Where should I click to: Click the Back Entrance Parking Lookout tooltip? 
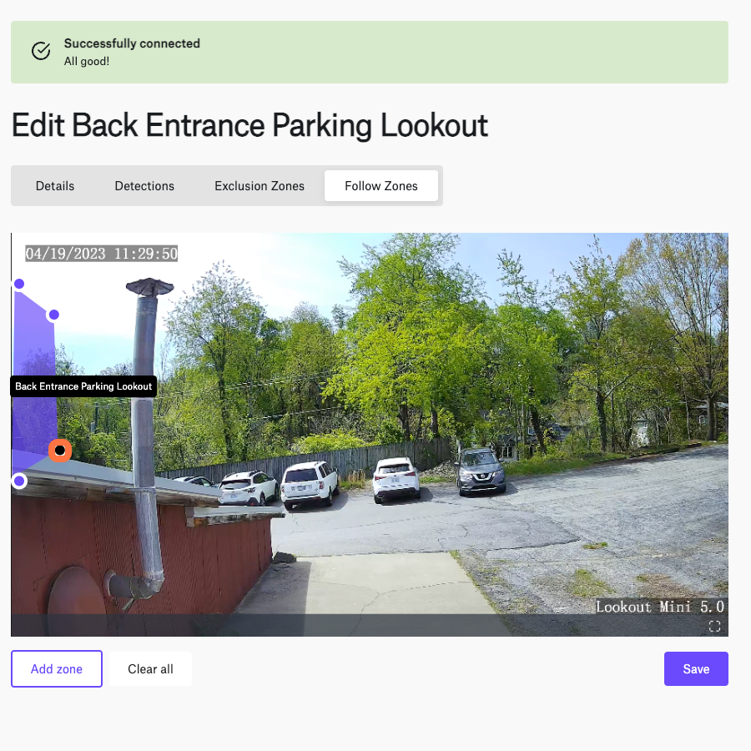[x=83, y=386]
